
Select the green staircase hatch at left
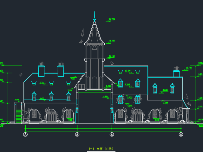click(19, 116)
